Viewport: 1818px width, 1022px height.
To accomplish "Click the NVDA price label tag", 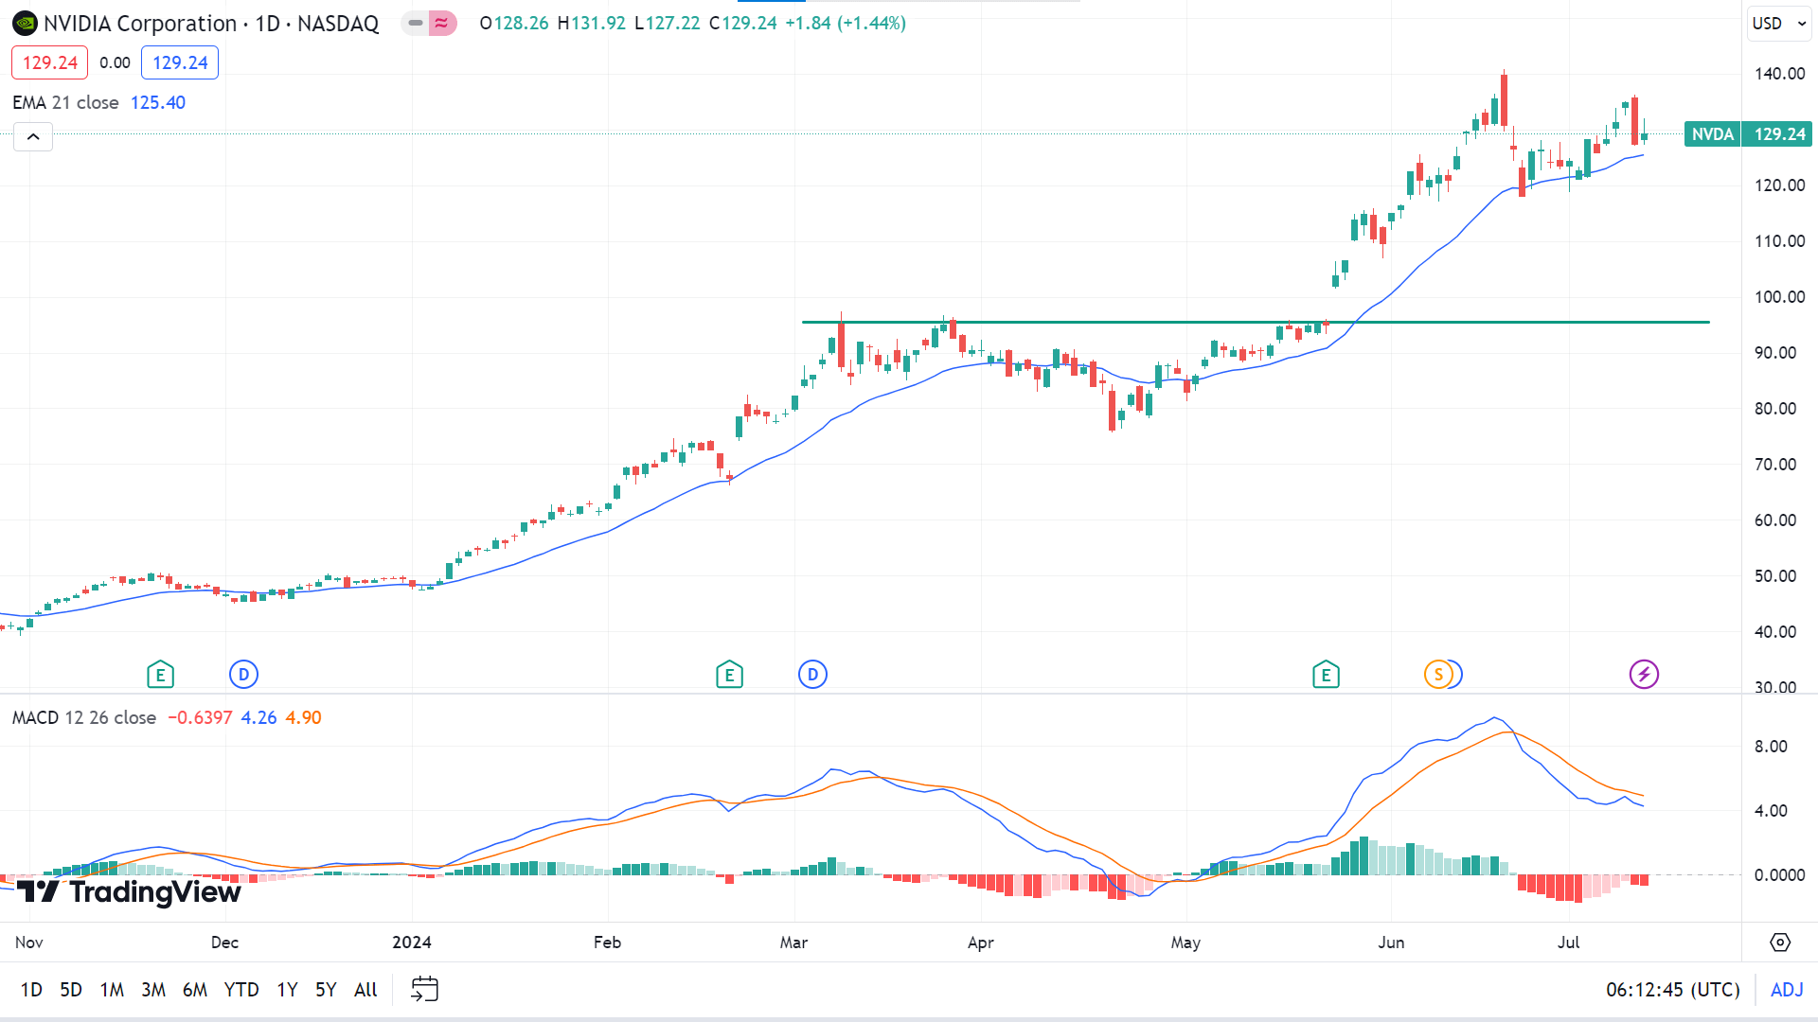I will point(1712,134).
